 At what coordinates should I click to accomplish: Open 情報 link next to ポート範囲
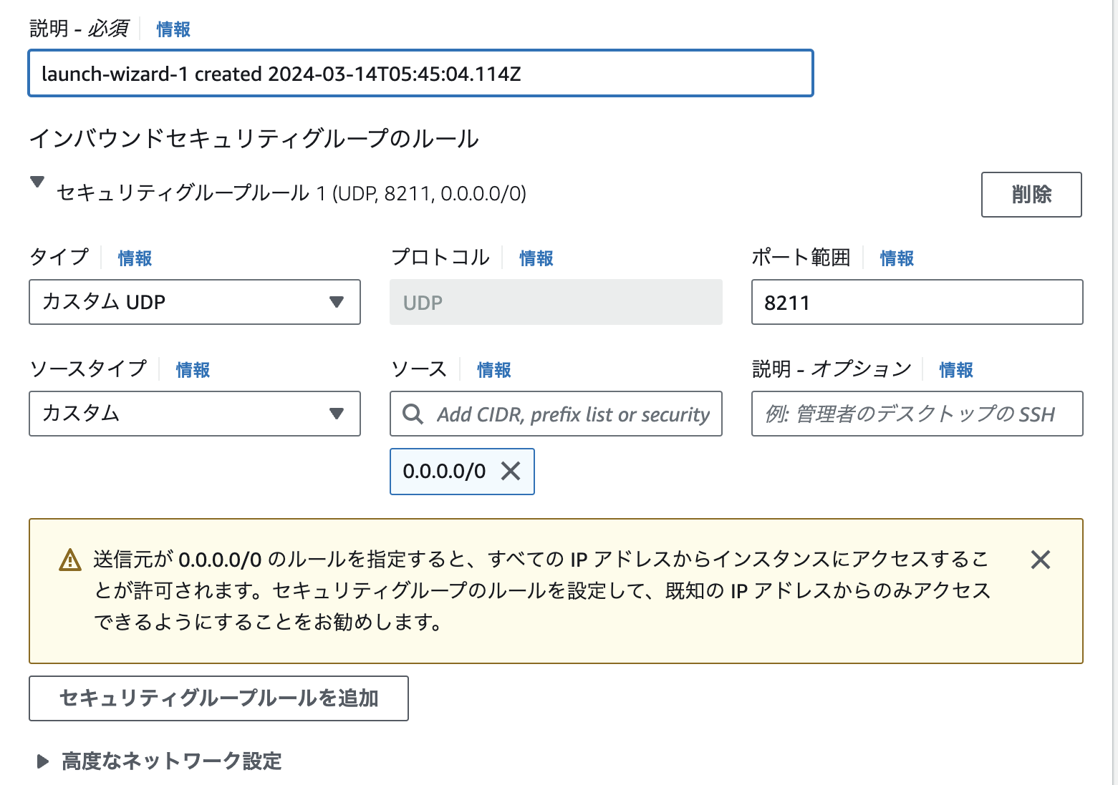(x=897, y=258)
